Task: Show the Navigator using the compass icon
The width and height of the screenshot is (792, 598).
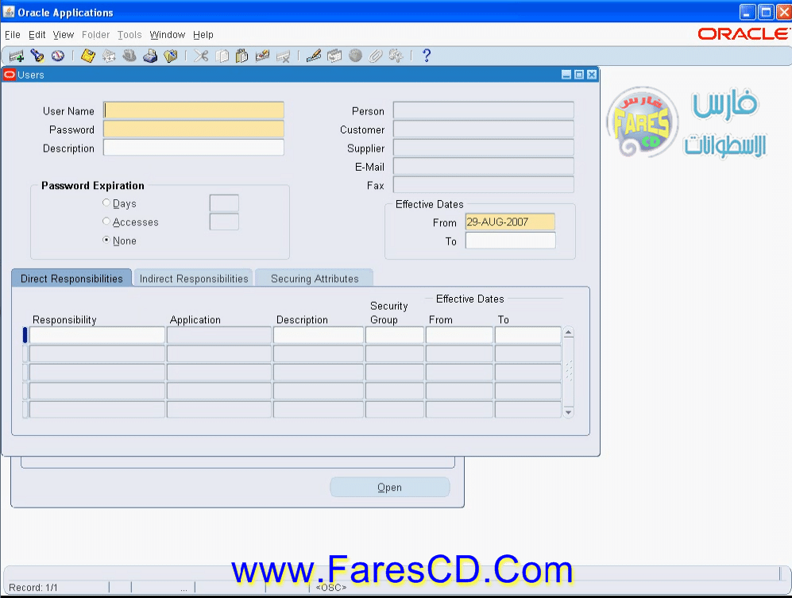Action: click(57, 56)
